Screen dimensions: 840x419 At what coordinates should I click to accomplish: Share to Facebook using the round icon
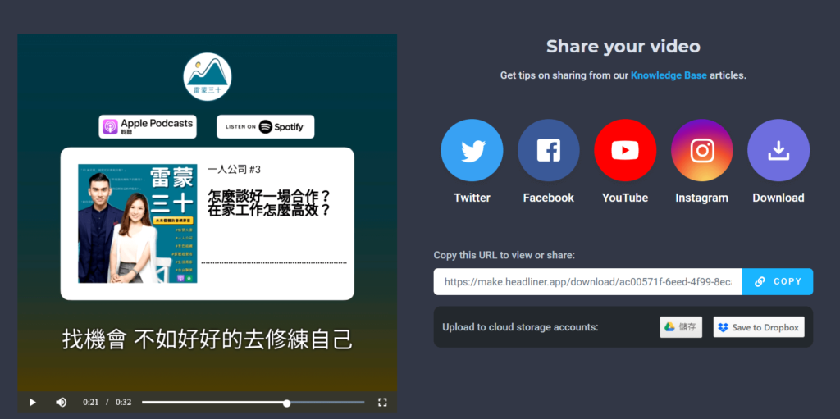point(549,151)
